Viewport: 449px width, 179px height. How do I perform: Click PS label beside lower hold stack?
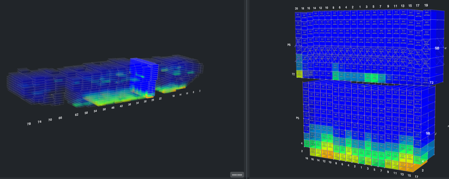pos(298,118)
